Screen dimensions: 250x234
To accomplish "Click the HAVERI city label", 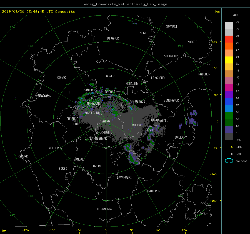I will point(96,166).
